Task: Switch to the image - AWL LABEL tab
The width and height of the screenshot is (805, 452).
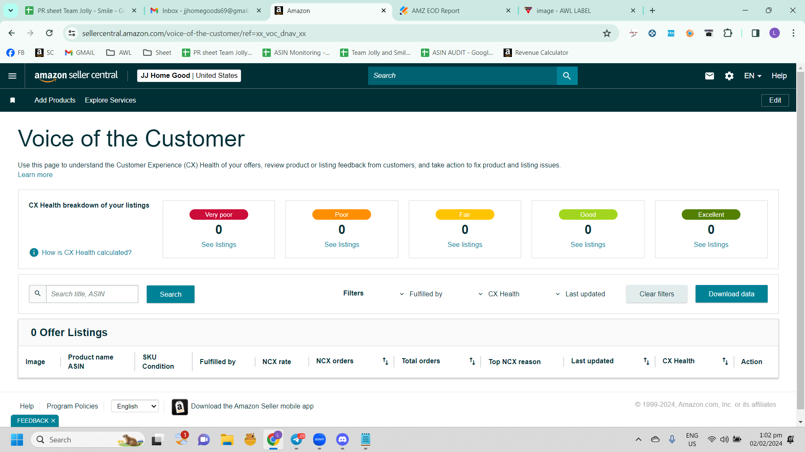Action: point(580,11)
